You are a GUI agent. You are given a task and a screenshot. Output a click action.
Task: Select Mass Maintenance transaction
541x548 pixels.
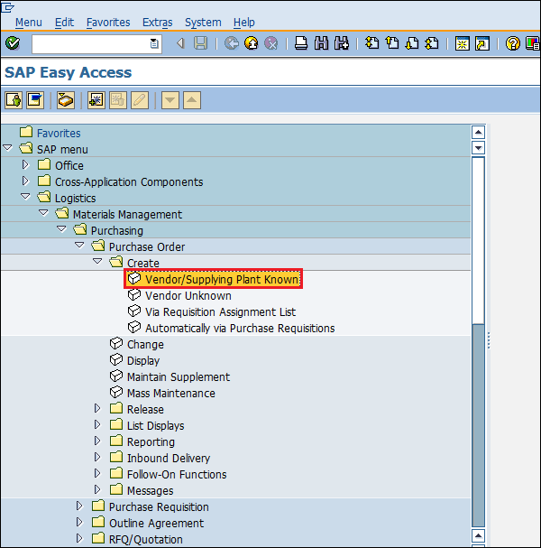(171, 394)
